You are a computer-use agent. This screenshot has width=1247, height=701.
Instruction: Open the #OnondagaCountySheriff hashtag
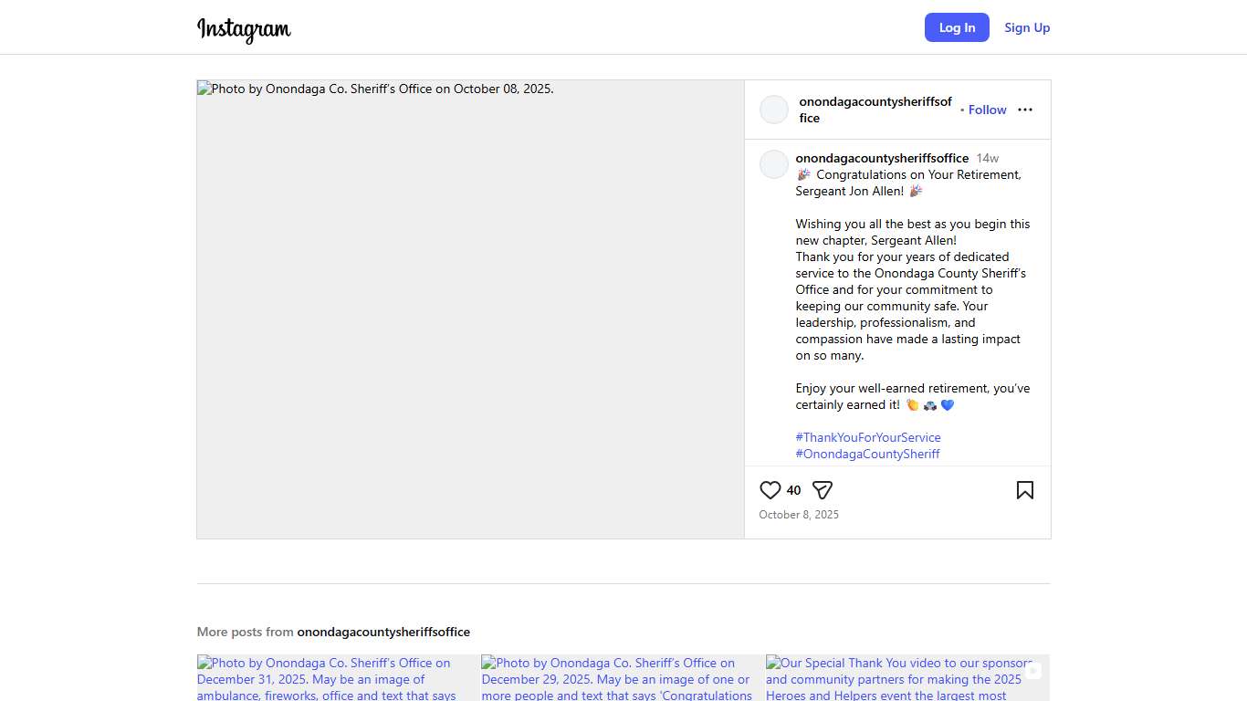(x=867, y=454)
